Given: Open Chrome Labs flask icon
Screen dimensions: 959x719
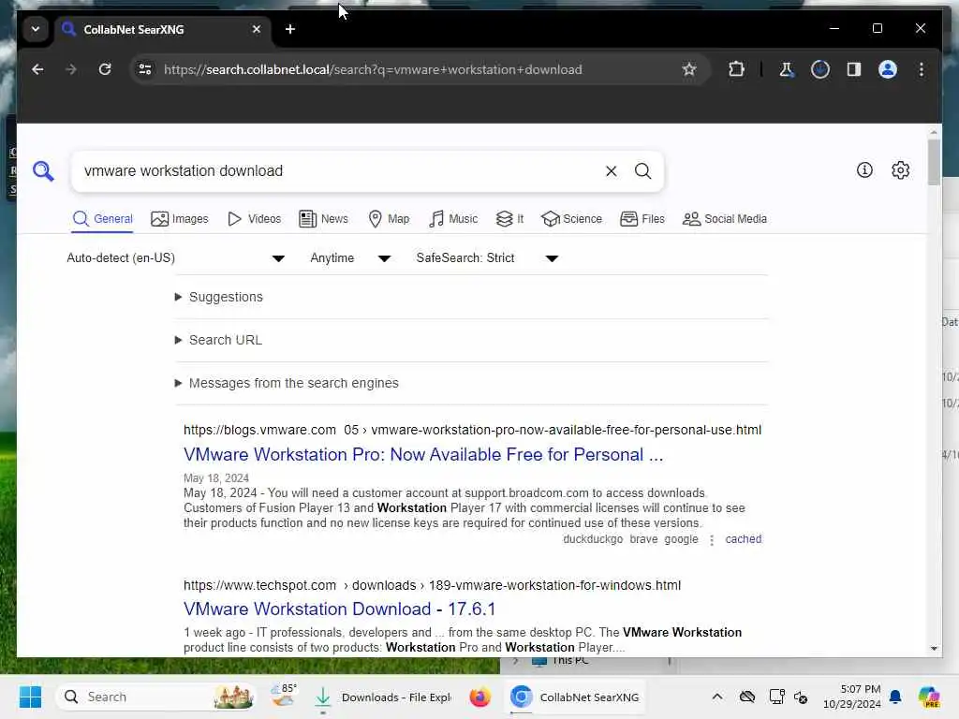Looking at the screenshot, I should [x=787, y=69].
